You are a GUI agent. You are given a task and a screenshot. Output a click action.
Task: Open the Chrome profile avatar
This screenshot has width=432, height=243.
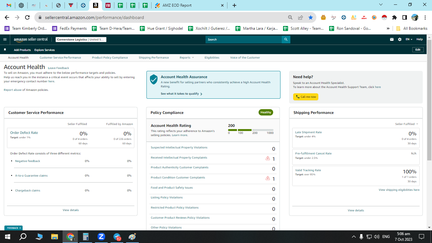coord(415,17)
